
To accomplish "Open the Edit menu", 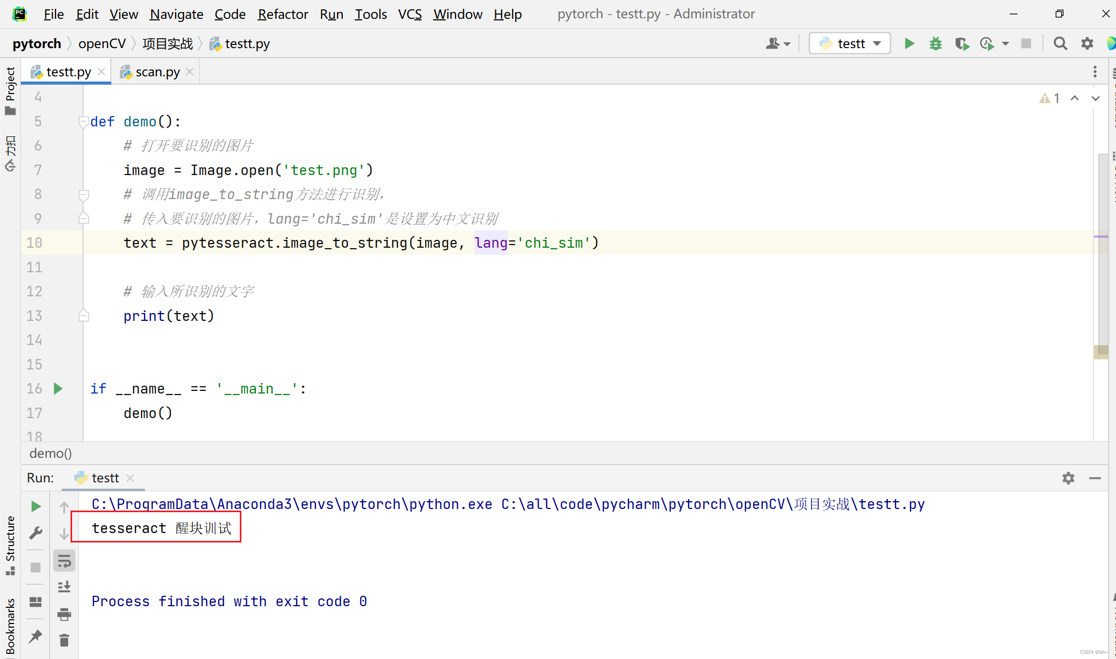I will point(87,14).
